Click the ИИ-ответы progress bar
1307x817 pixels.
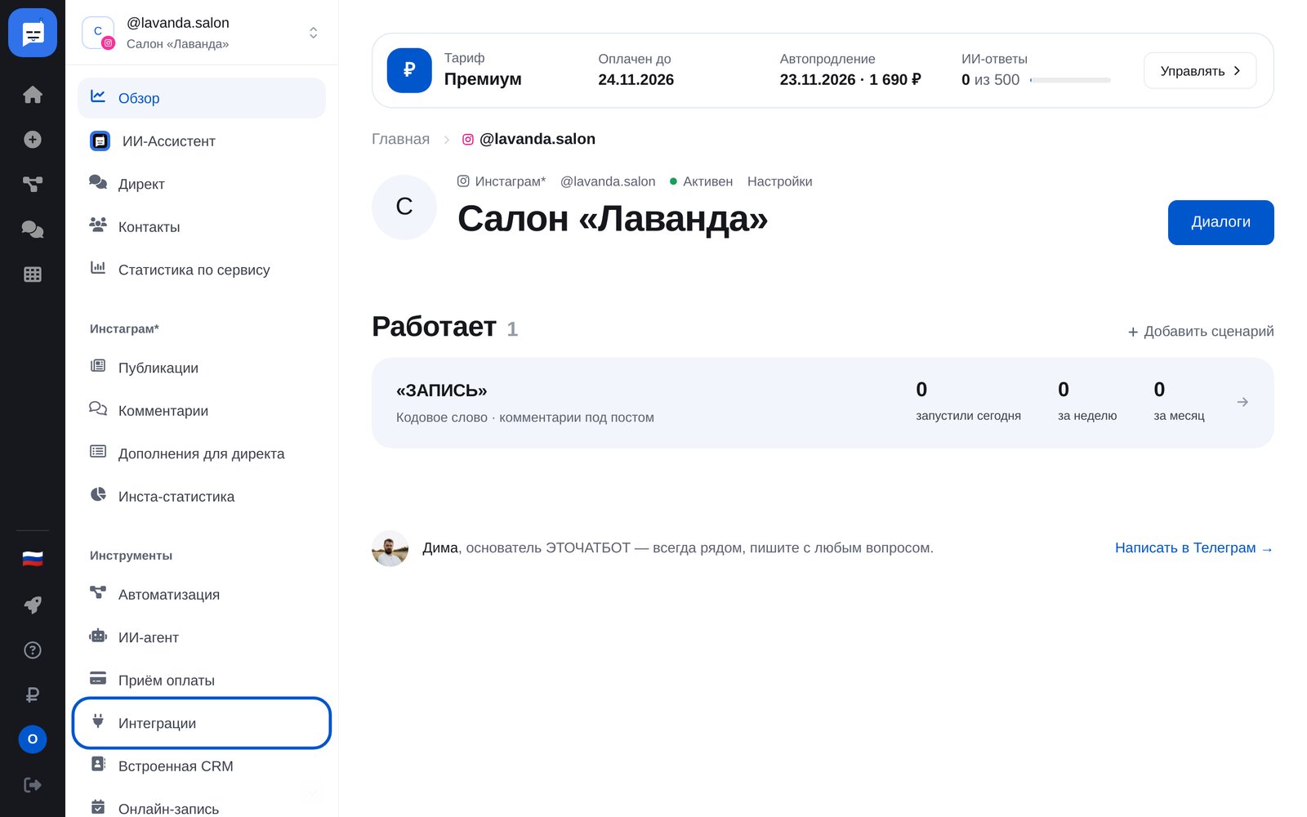pos(1071,80)
